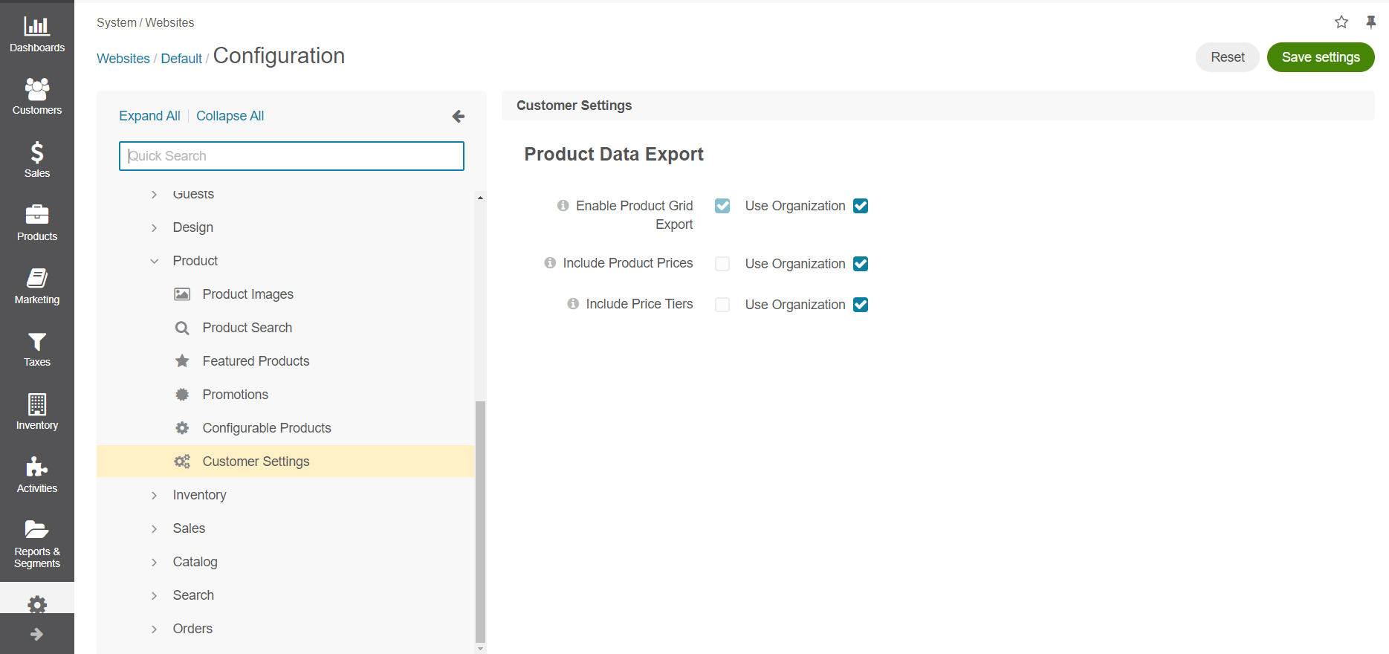This screenshot has height=654, width=1389.
Task: Click the tree scrollbar up arrow
Action: pos(480,198)
